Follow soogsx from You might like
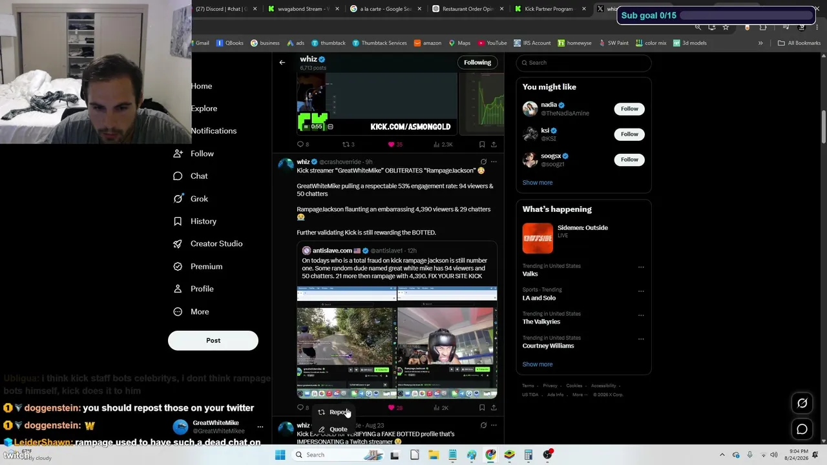Viewport: 827px width, 465px height. click(629, 160)
